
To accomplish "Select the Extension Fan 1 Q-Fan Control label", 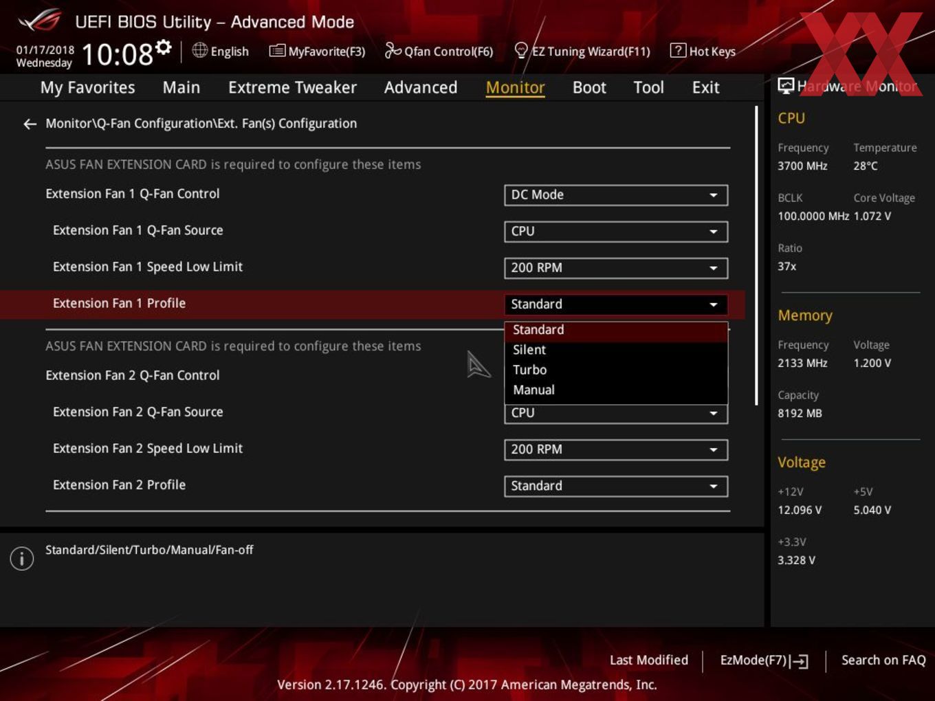I will tap(133, 194).
